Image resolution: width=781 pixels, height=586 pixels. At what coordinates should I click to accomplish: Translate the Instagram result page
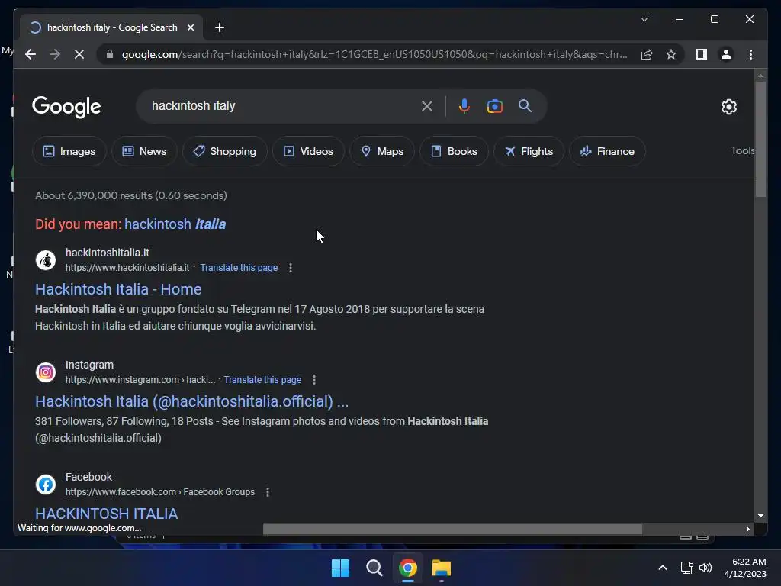(x=262, y=380)
